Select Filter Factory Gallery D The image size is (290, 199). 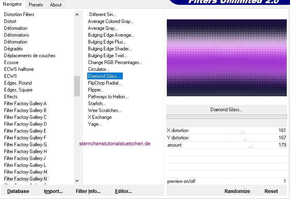click(25, 124)
